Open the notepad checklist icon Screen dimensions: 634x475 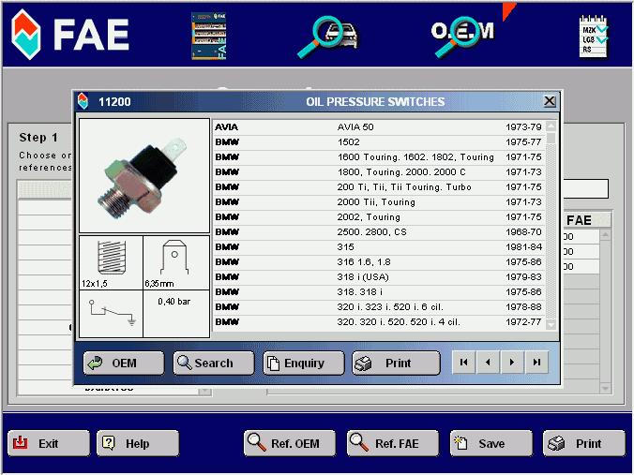tap(593, 37)
